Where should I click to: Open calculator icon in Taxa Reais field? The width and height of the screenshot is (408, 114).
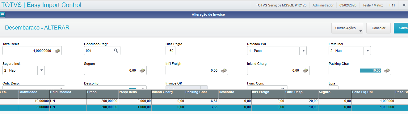click(x=57, y=51)
